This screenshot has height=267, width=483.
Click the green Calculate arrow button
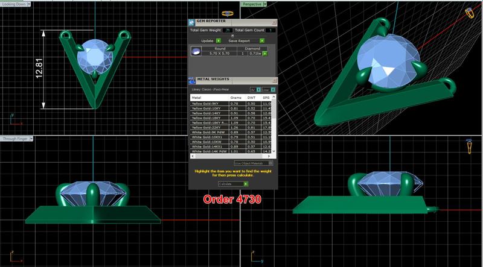tap(246, 184)
